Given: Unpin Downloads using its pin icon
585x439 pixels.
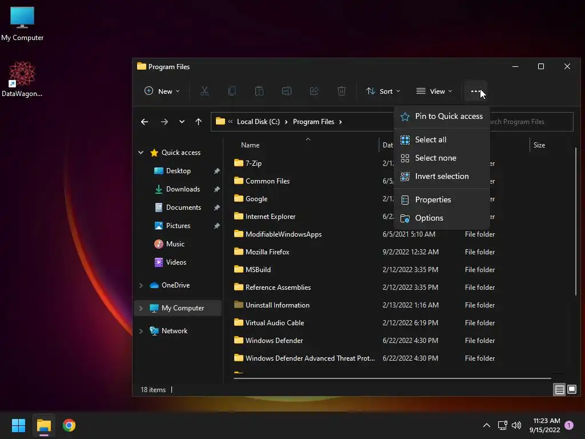Looking at the screenshot, I should pos(217,189).
